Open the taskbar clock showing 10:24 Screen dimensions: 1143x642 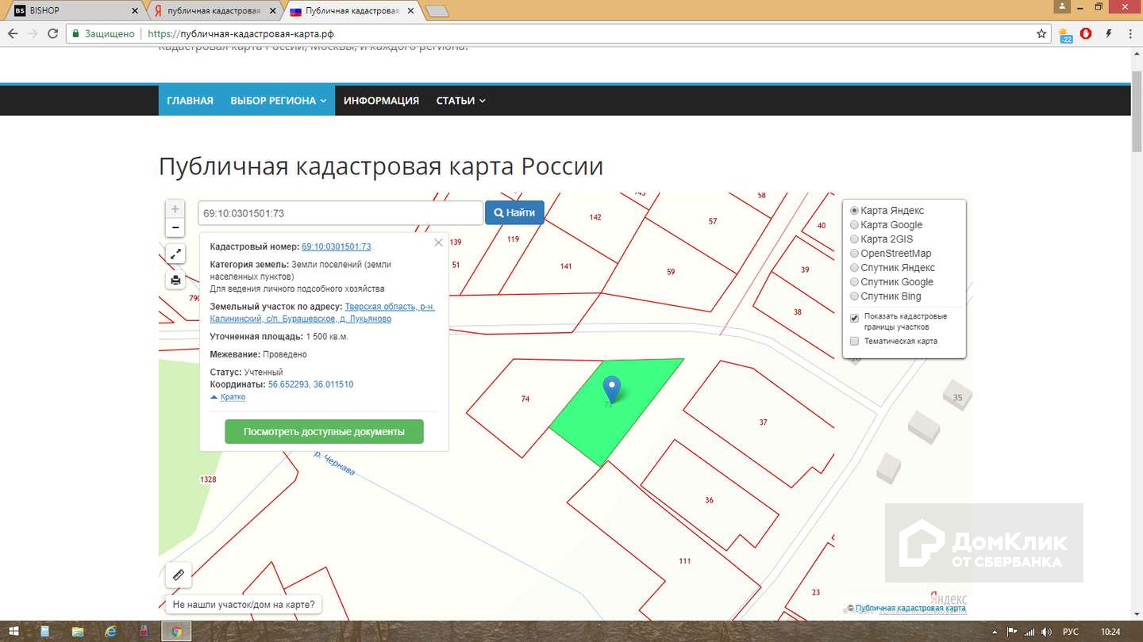point(1110,632)
